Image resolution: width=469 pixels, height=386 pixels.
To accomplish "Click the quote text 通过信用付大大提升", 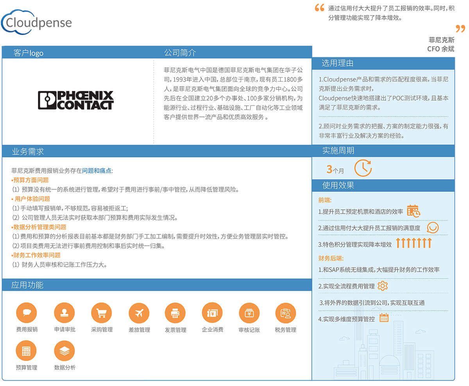I will point(391,13).
